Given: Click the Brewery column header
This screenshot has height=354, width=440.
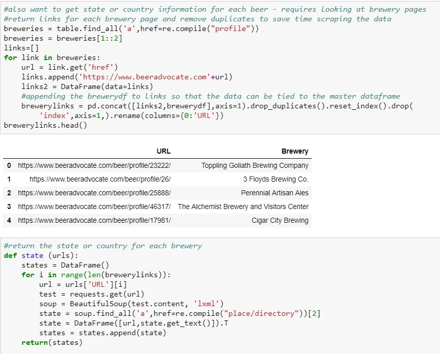Looking at the screenshot, I should click(295, 151).
